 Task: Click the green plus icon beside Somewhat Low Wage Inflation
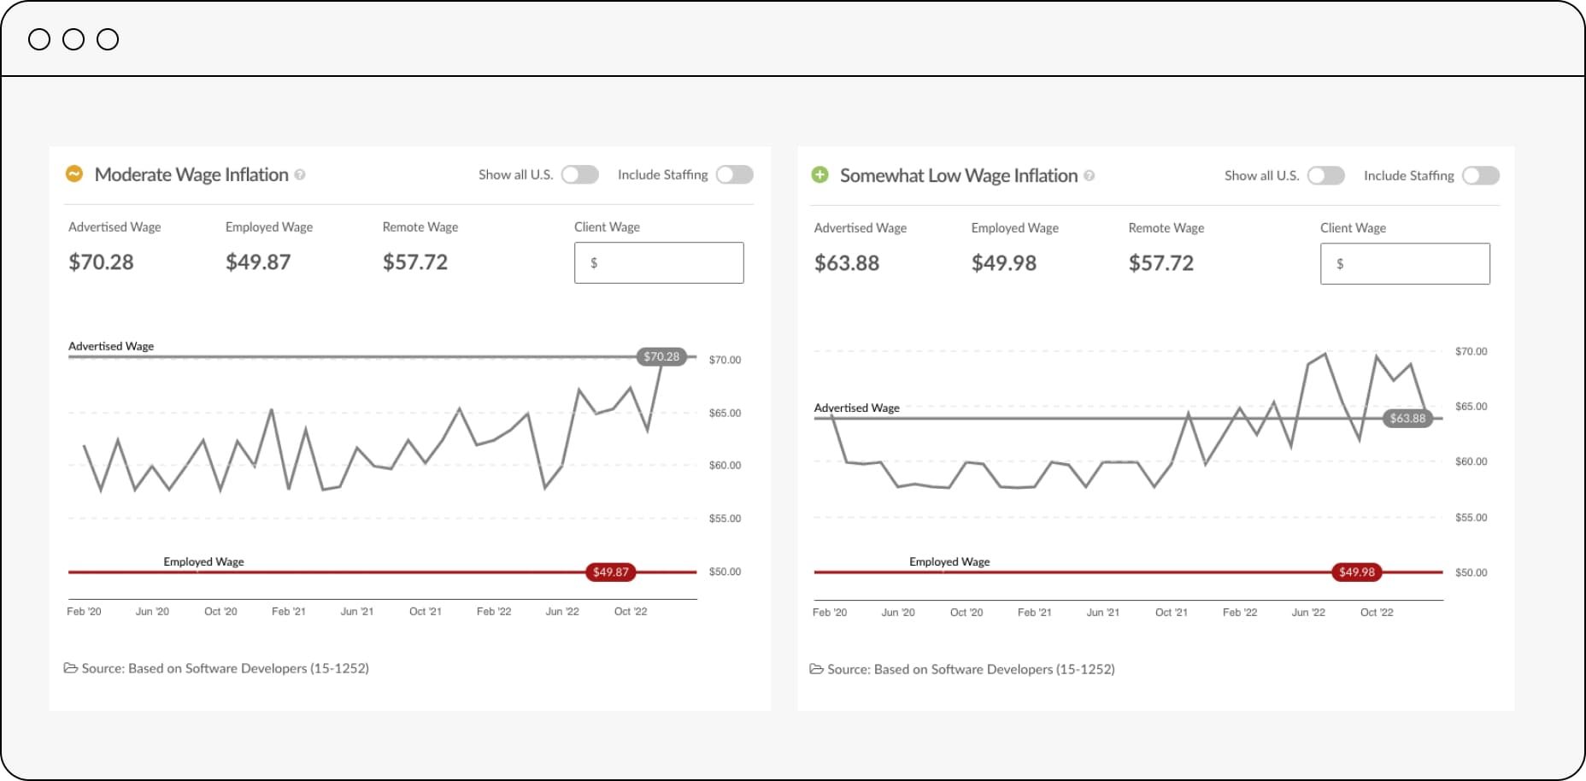pos(821,175)
